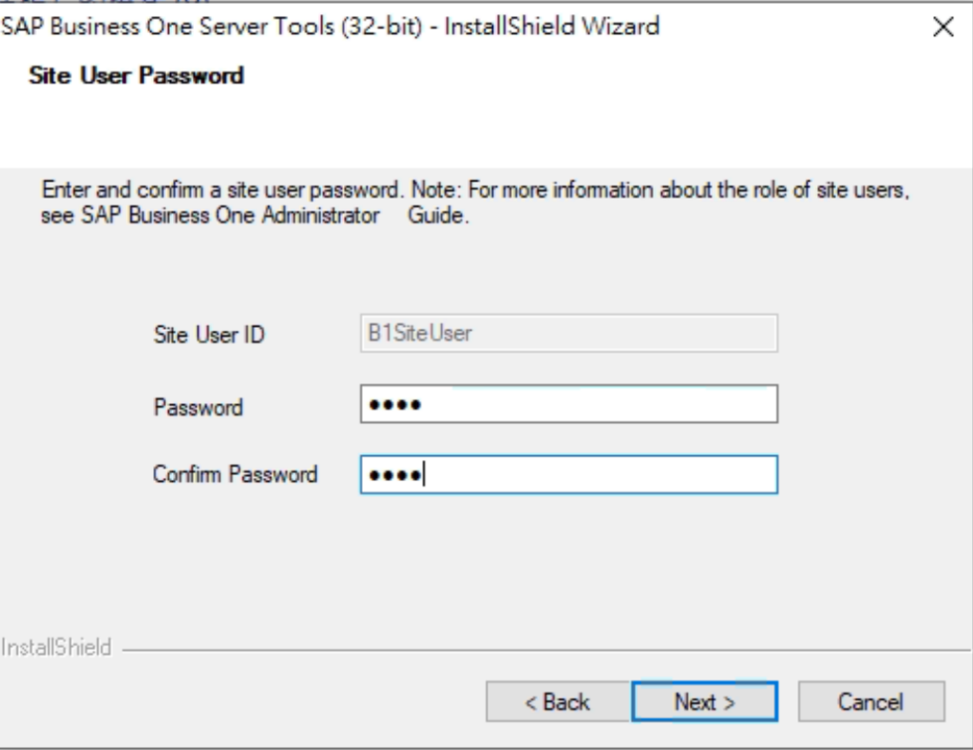Focus the Password input field
Viewport: 973px width, 750px height.
[569, 404]
